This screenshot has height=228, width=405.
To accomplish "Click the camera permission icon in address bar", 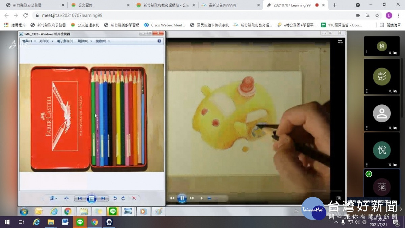I will click(x=358, y=15).
